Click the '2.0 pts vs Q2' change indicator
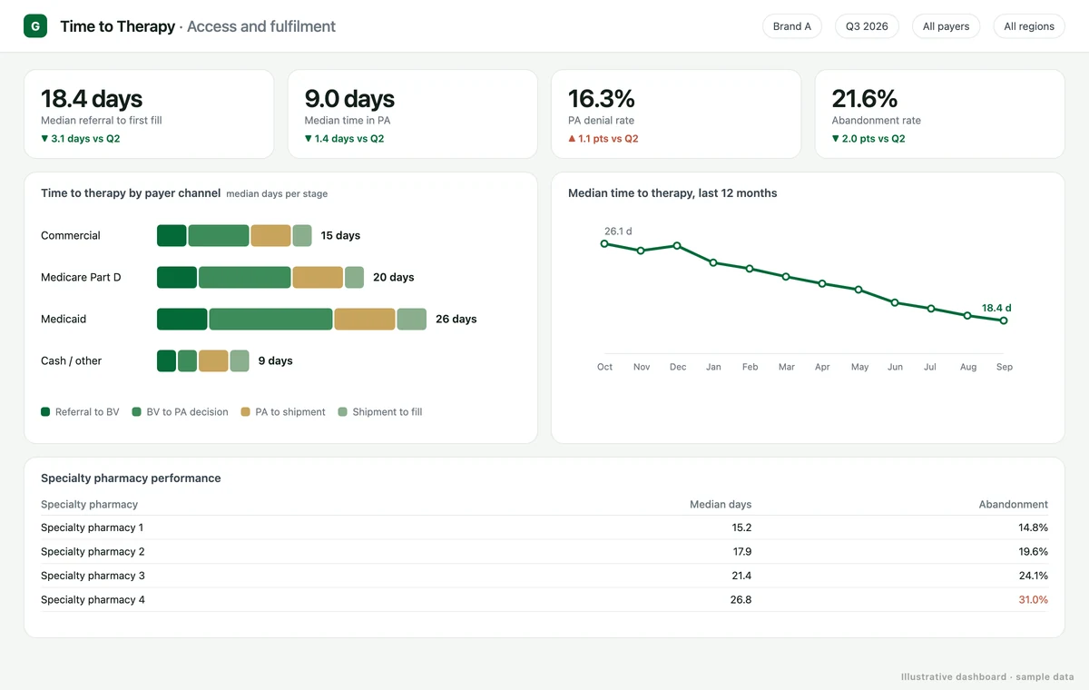1089x690 pixels. tap(868, 139)
